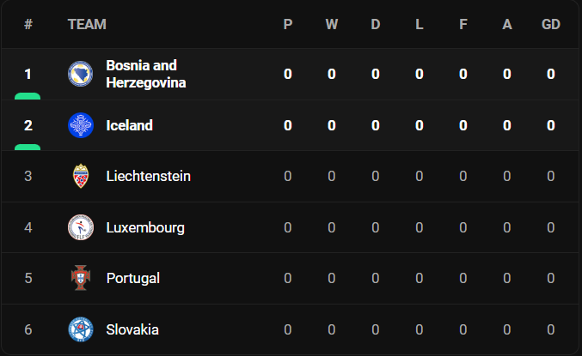Open the Slovakia team name link
Image resolution: width=582 pixels, height=356 pixels.
132,329
